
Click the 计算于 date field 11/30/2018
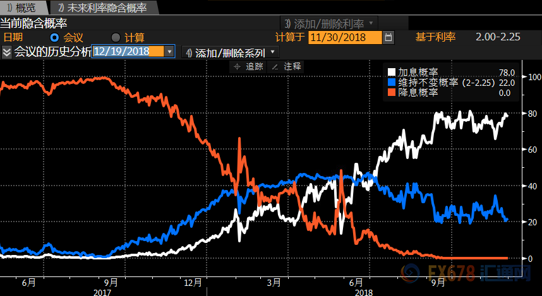(346, 37)
